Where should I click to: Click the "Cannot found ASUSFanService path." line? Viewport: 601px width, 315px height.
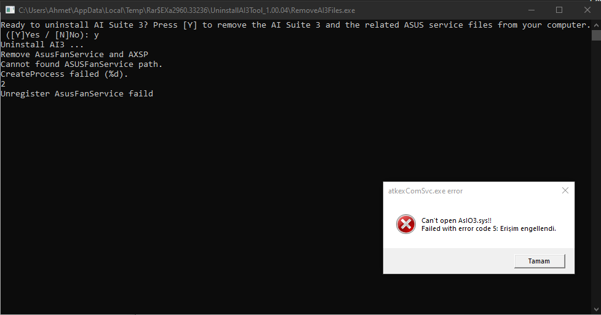pos(81,64)
